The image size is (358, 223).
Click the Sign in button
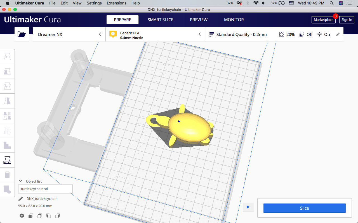click(347, 20)
